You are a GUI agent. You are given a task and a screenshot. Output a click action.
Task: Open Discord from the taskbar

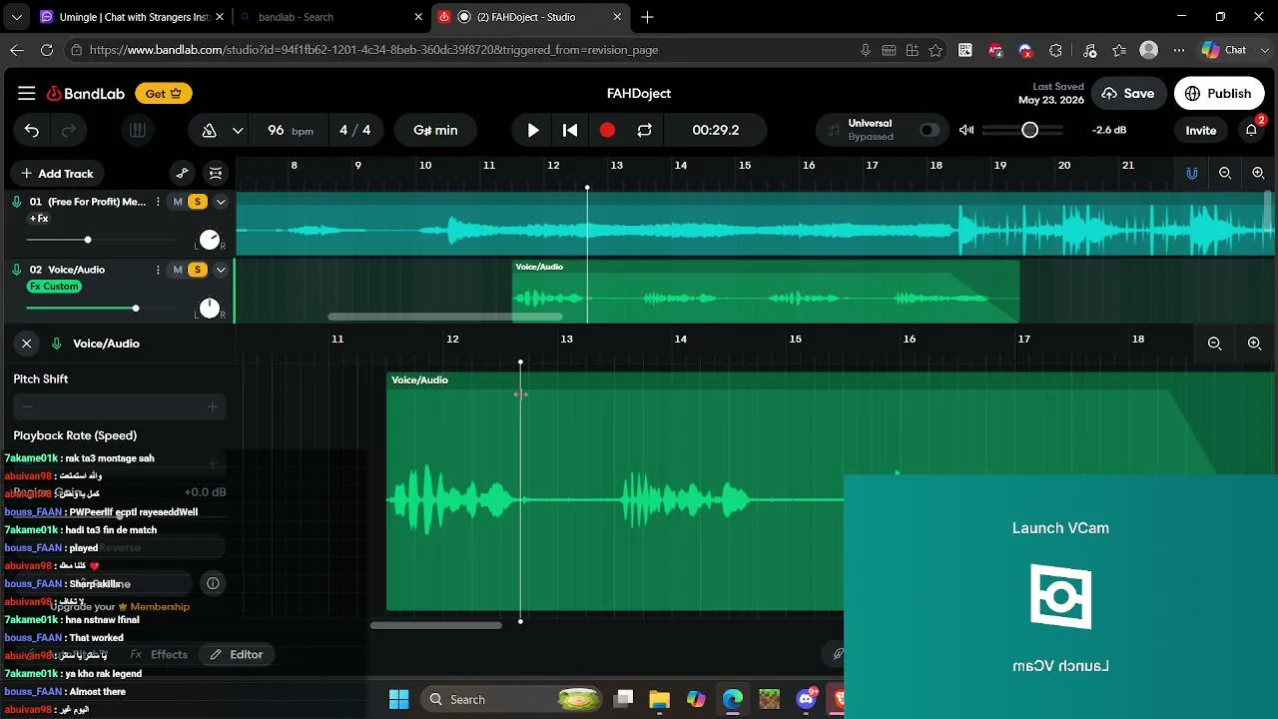[807, 699]
